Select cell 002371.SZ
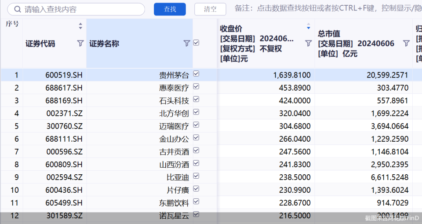The height and width of the screenshot is (224, 422). pos(55,113)
